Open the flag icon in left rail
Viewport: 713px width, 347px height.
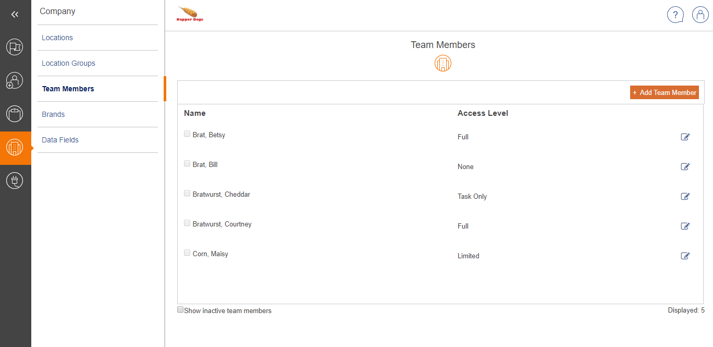[x=15, y=47]
